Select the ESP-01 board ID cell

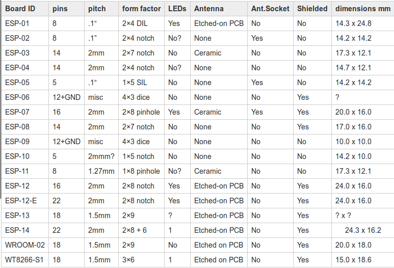click(x=17, y=23)
